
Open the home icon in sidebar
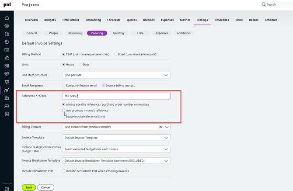click(x=7, y=18)
